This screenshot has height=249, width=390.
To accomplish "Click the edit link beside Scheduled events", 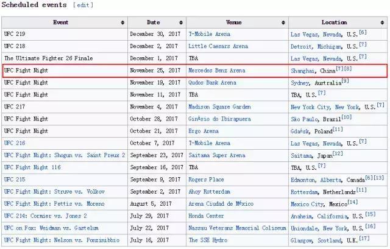I will (x=83, y=5).
